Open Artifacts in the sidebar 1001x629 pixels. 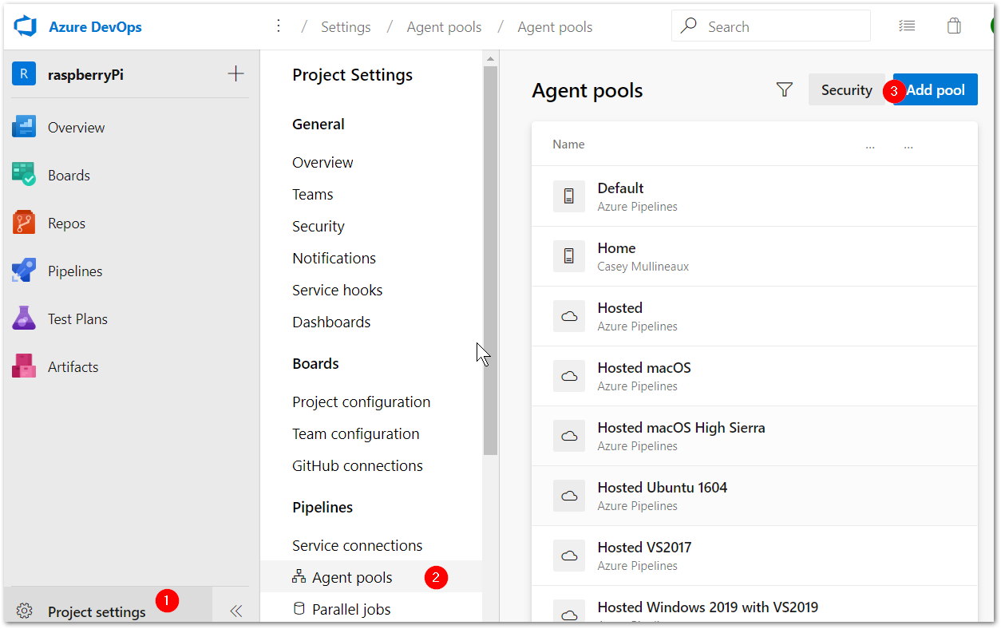point(73,367)
